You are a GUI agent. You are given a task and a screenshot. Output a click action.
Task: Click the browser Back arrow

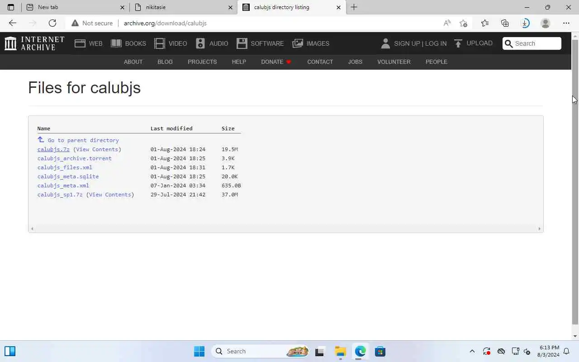12,23
